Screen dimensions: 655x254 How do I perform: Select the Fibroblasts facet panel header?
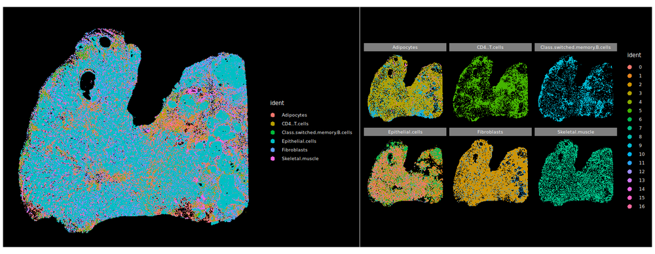pos(491,132)
